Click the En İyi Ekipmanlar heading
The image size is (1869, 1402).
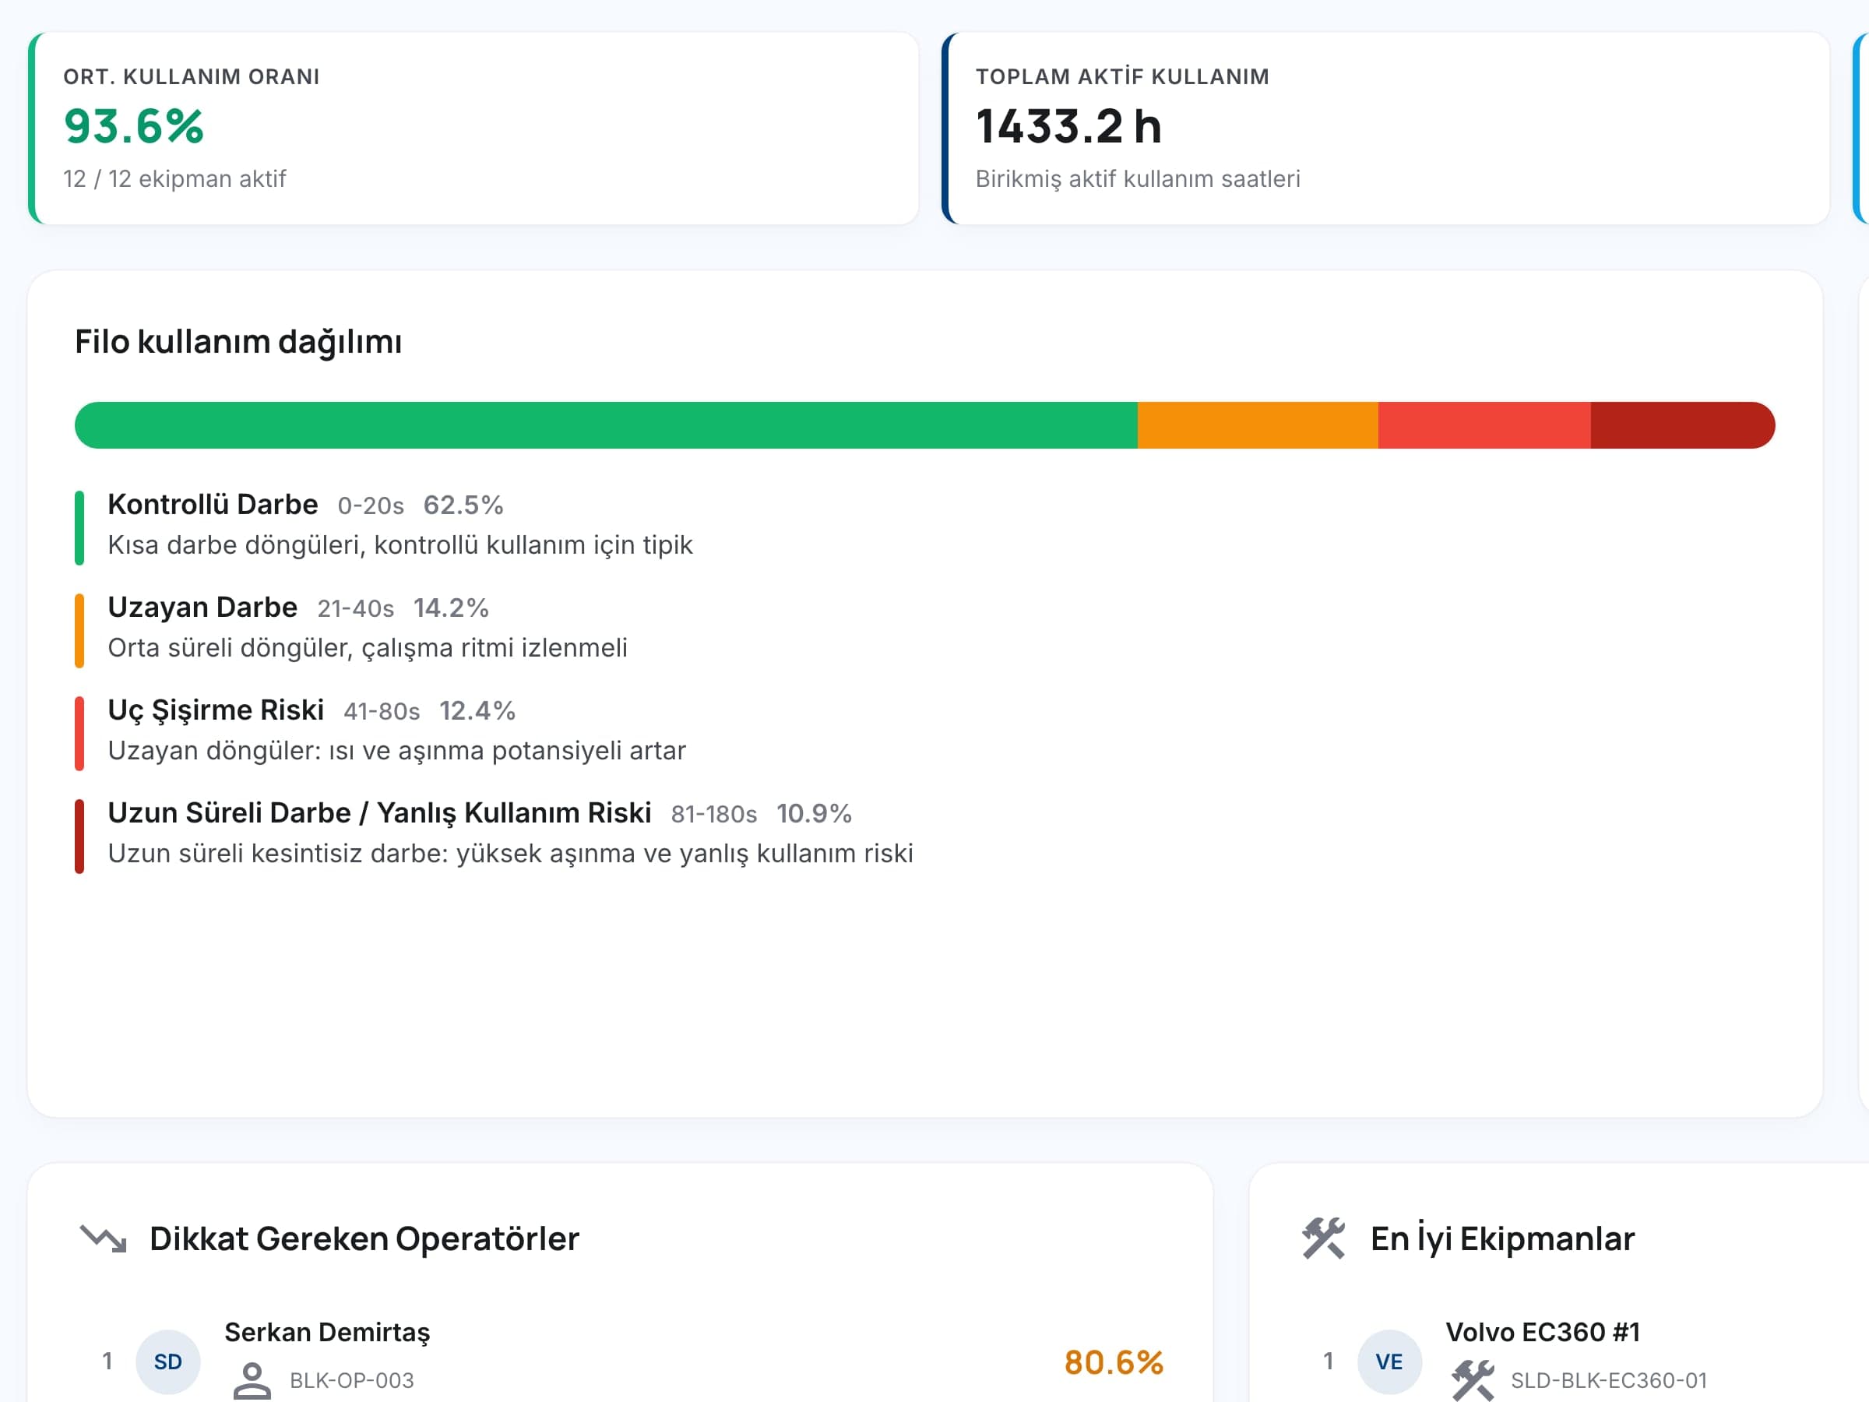[1502, 1239]
